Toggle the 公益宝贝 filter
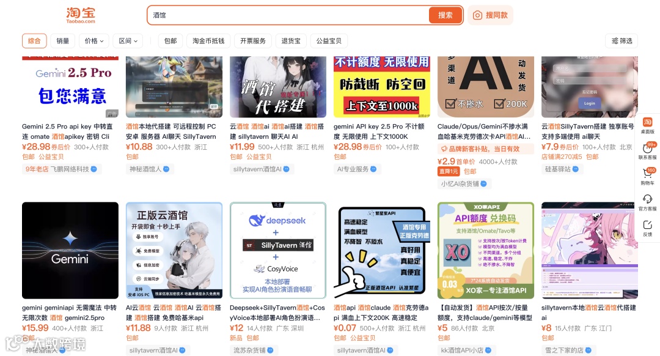This screenshot has width=660, height=356. pyautogui.click(x=329, y=41)
